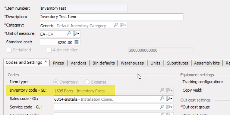Switch to the Codes and Settings tab

[26, 63]
